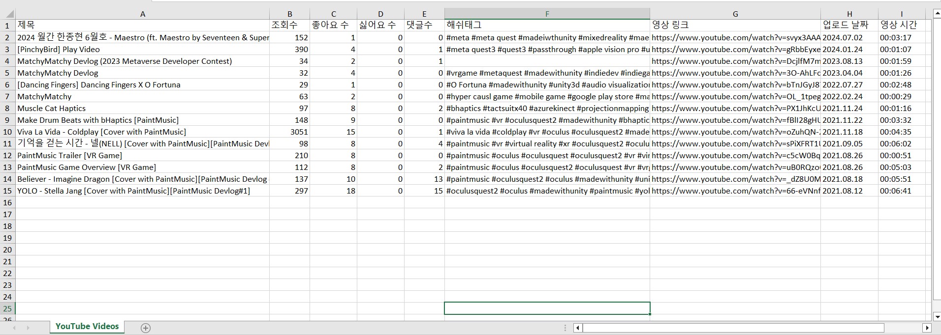This screenshot has width=941, height=335.
Task: Click the tab bar split handle dots
Action: click(566, 328)
